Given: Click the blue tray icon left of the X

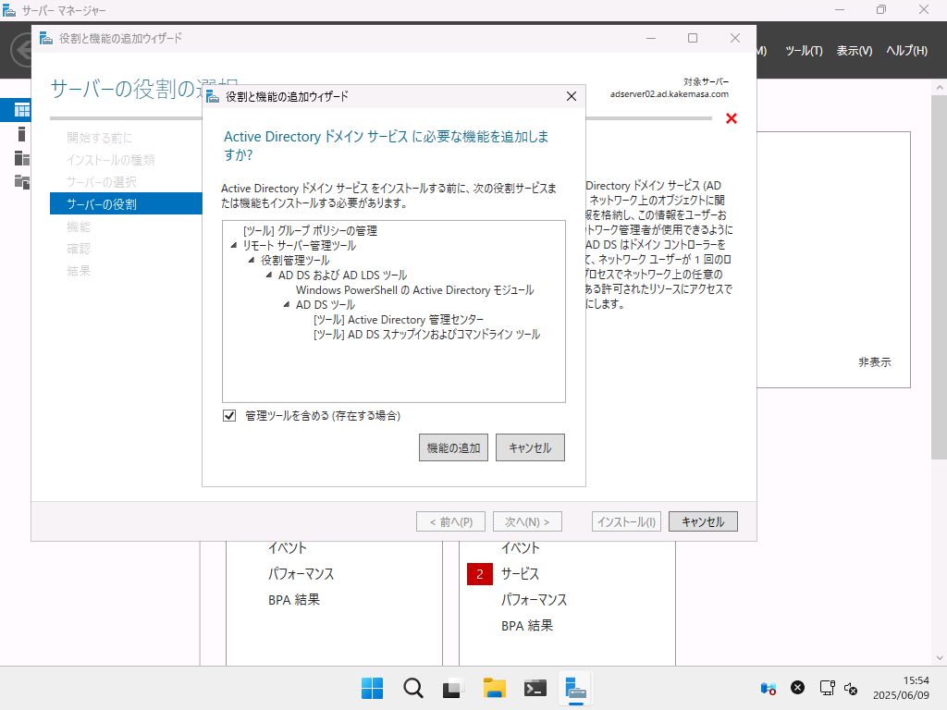Looking at the screenshot, I should pyautogui.click(x=769, y=688).
